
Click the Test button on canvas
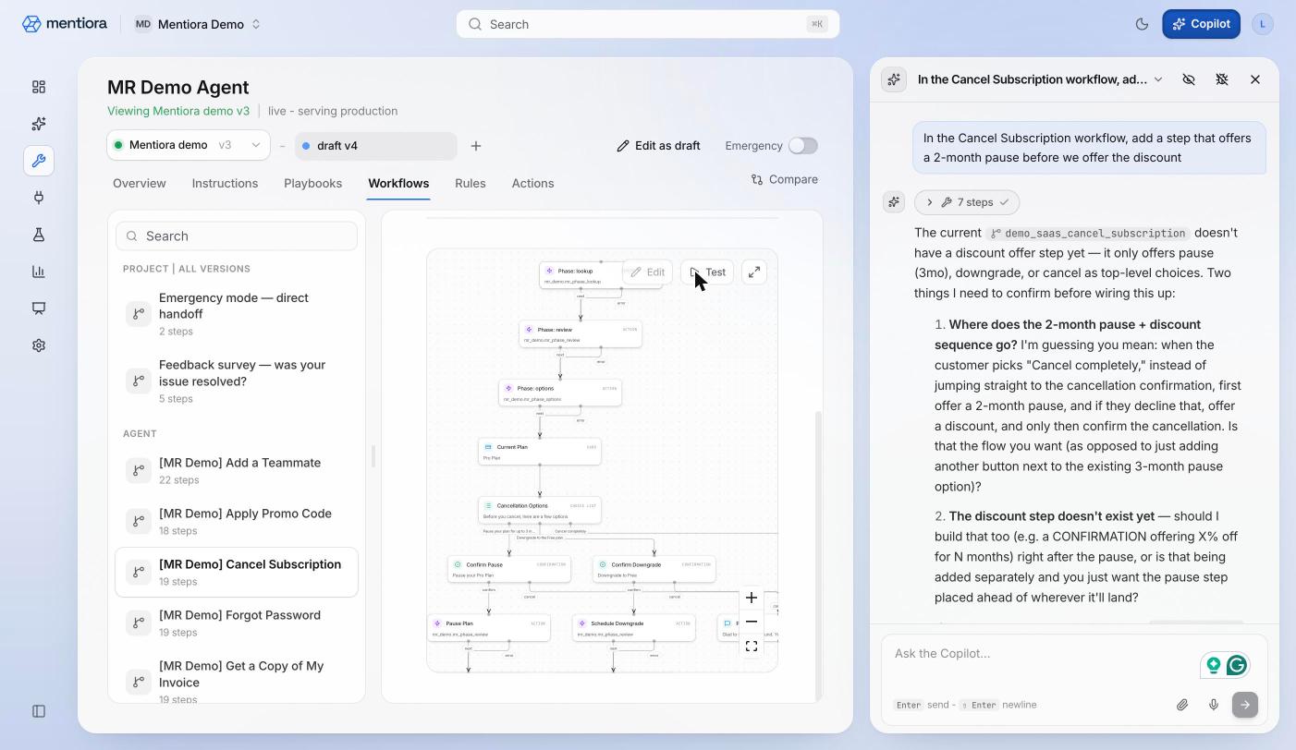707,272
